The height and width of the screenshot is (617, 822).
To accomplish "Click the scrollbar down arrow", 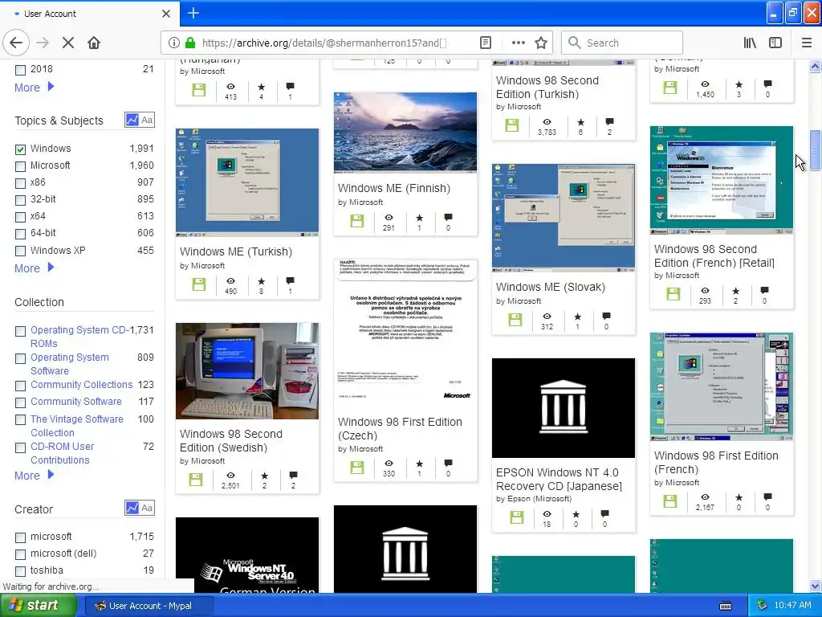I will [x=816, y=586].
